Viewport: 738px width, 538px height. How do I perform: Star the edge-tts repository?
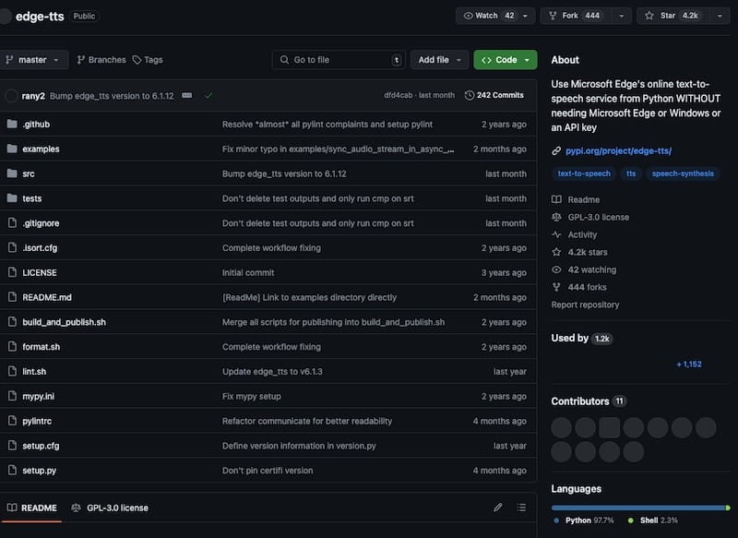(673, 16)
